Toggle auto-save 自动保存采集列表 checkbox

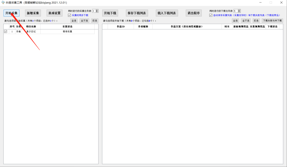(x=211, y=15)
